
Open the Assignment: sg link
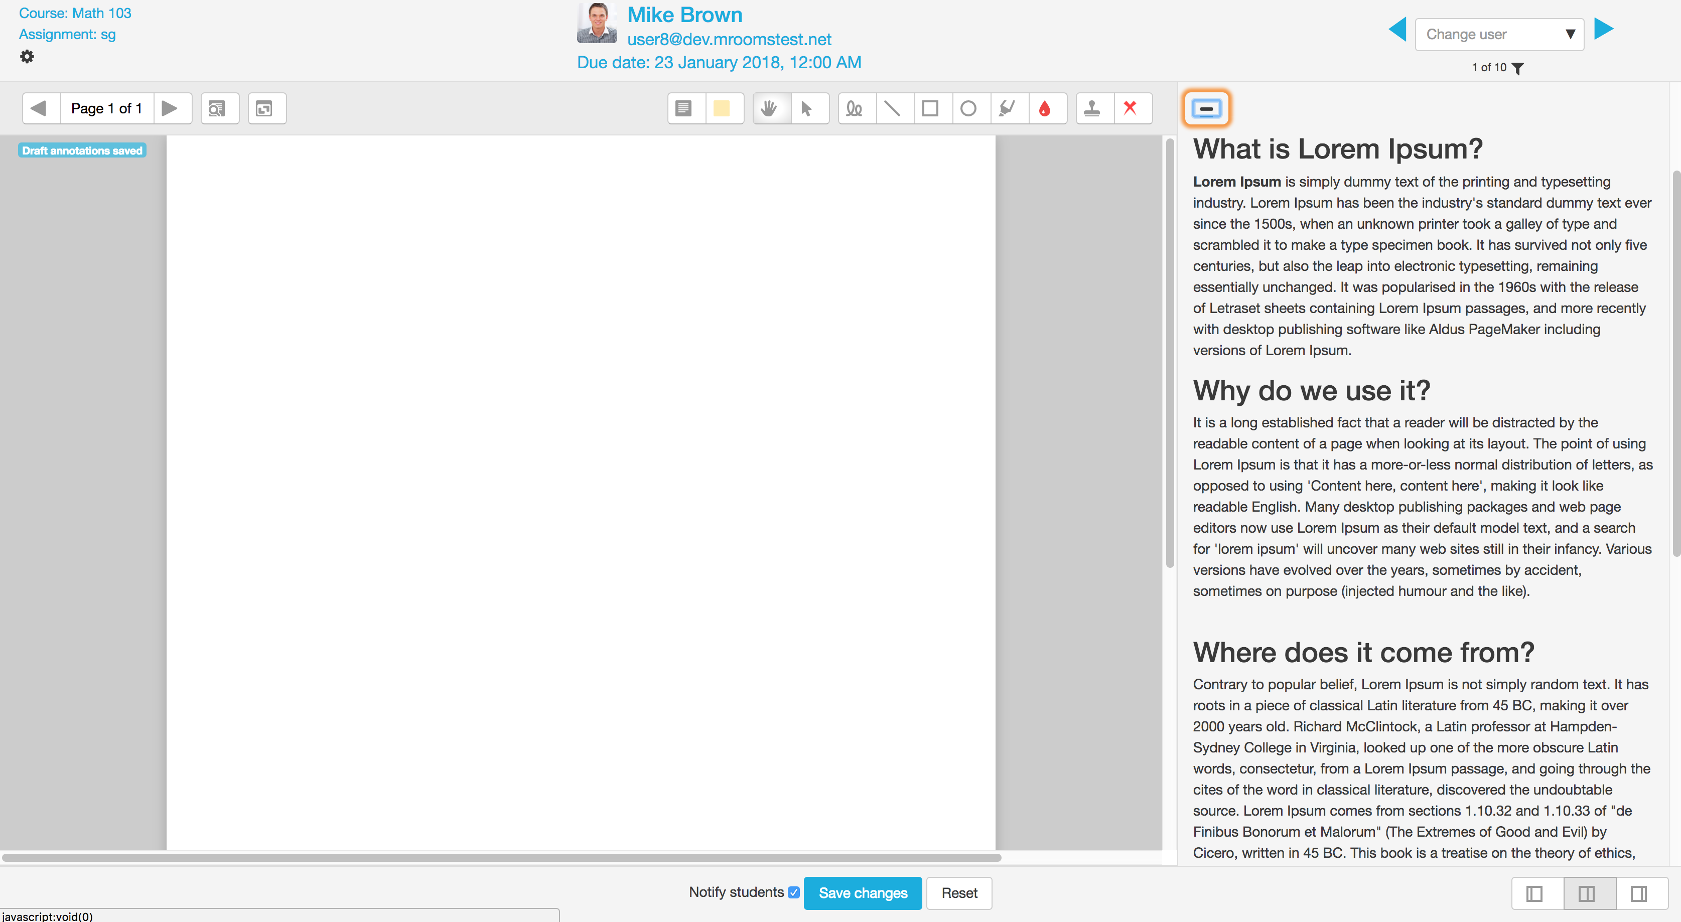67,35
